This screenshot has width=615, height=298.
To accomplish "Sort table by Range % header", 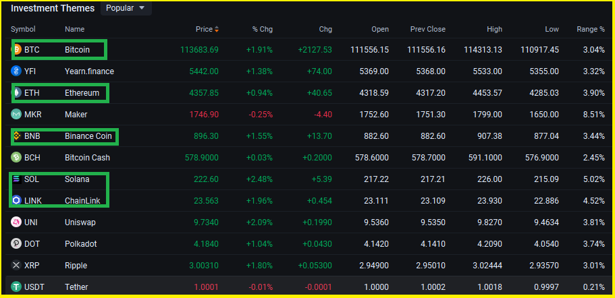I will coord(590,30).
